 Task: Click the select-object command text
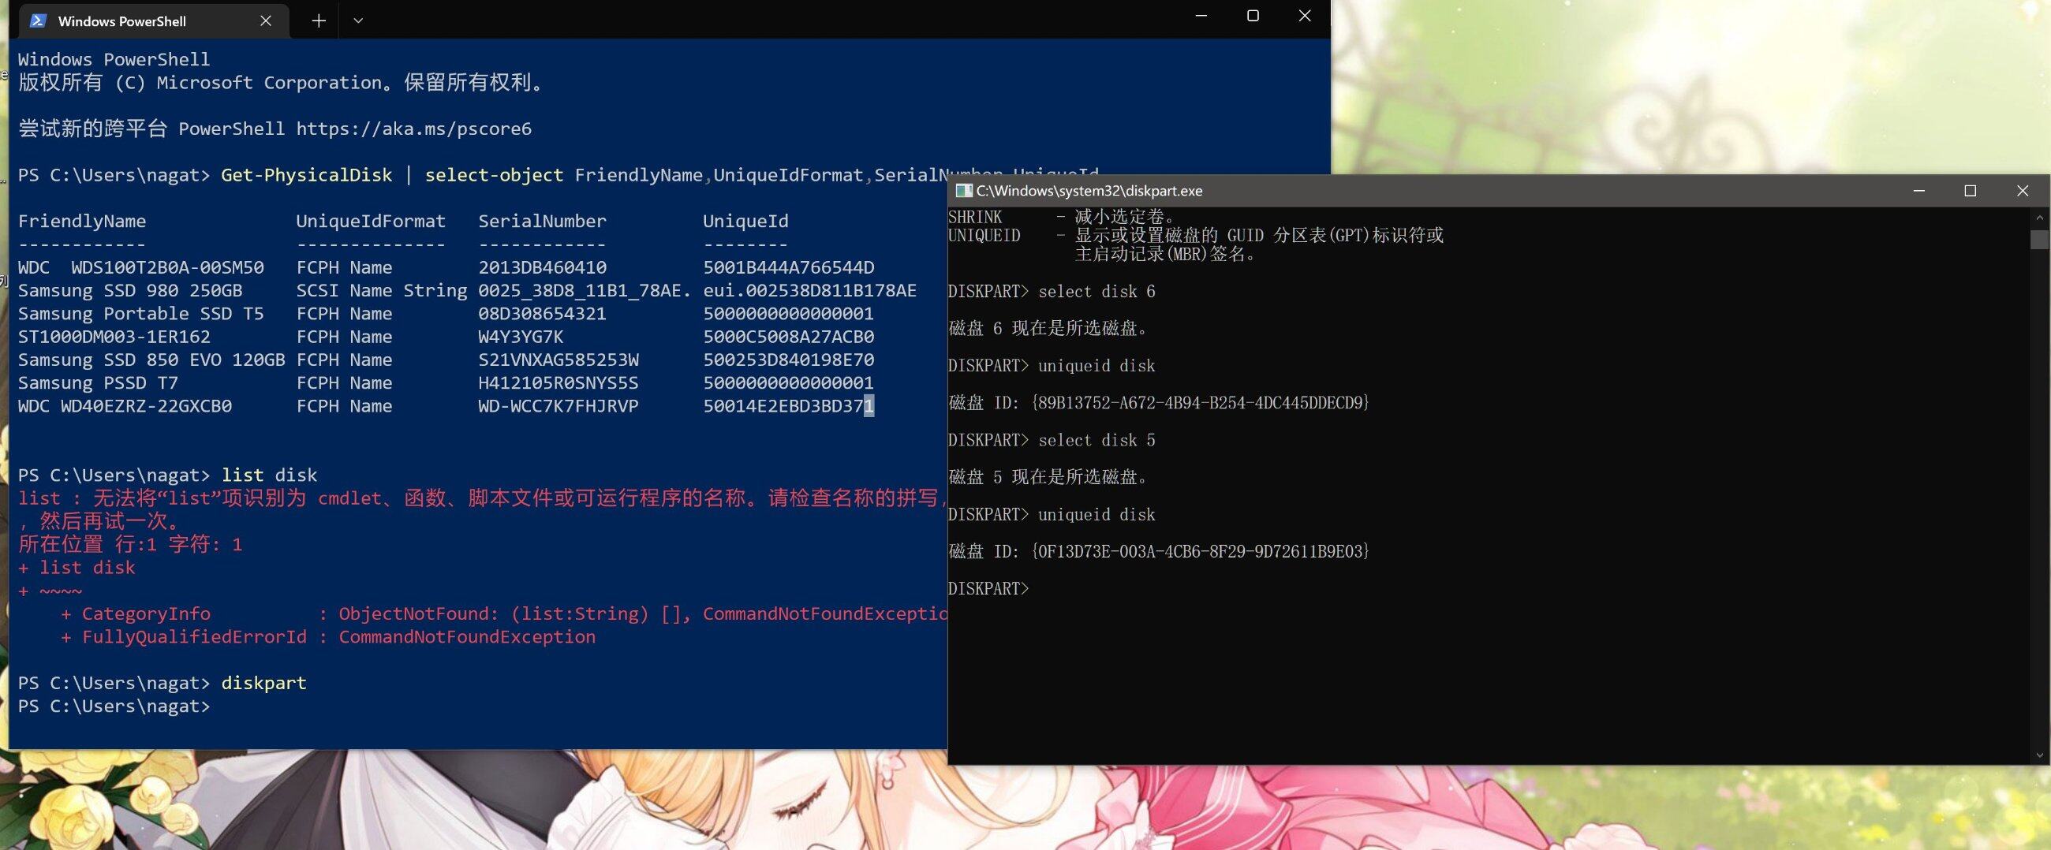point(494,175)
